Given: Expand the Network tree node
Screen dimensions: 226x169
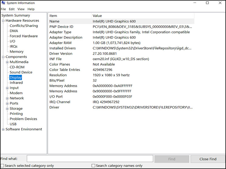Looking at the screenshot, I should pyautogui.click(x=7, y=98).
